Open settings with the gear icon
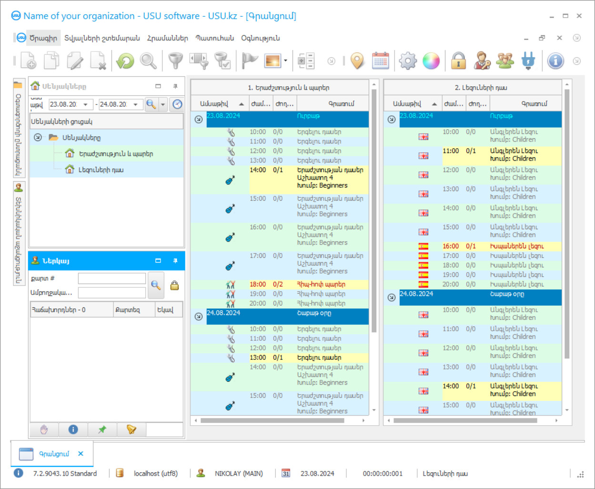595x489 pixels. 408,61
